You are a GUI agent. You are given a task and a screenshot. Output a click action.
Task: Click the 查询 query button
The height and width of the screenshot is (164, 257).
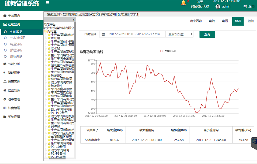tap(207, 34)
